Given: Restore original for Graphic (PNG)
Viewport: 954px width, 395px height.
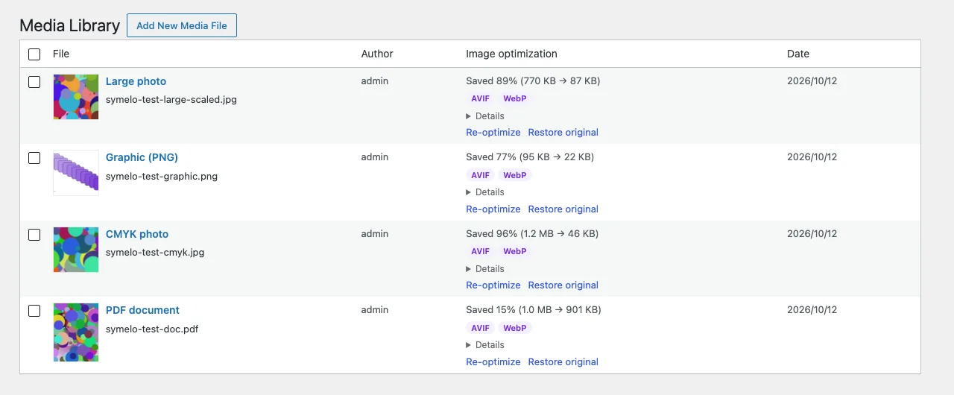Looking at the screenshot, I should [563, 209].
